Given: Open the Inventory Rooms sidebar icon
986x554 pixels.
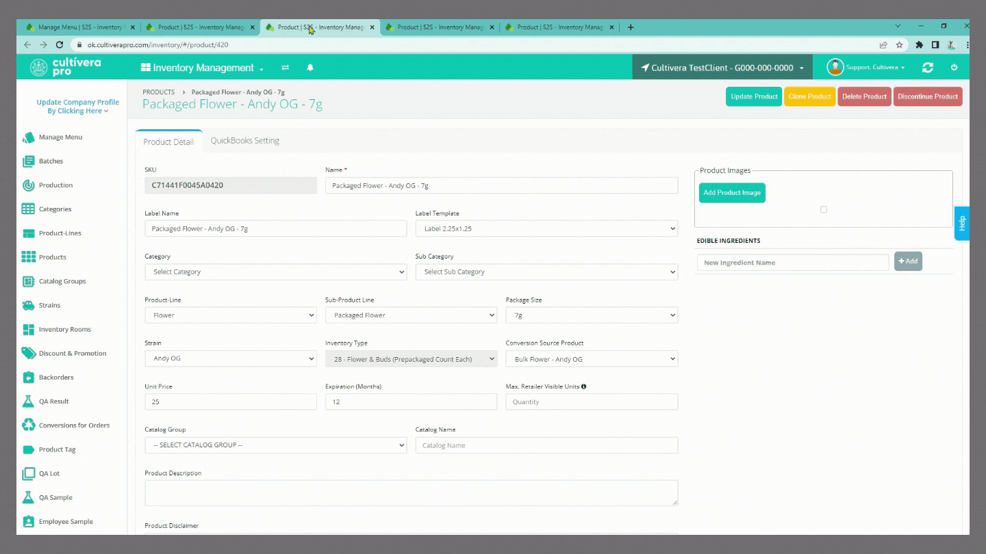Looking at the screenshot, I should tap(28, 330).
